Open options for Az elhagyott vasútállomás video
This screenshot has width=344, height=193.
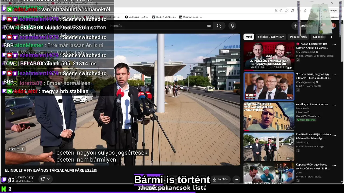(334, 105)
